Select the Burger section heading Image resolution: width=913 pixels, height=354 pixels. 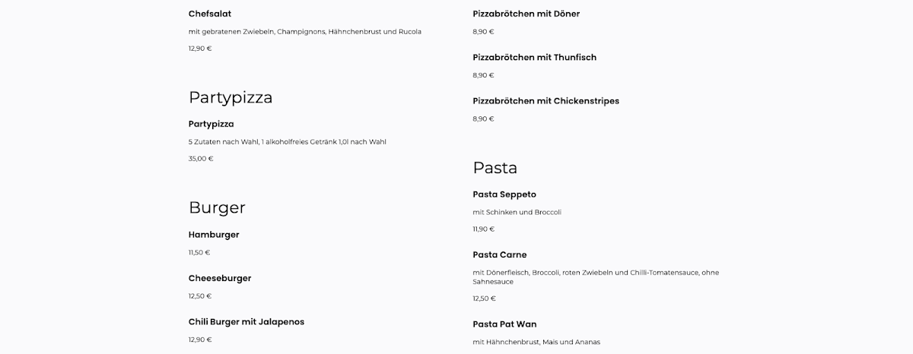coord(217,208)
